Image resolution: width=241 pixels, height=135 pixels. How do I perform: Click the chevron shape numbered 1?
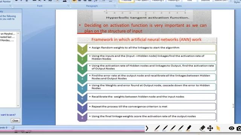(x=82, y=49)
